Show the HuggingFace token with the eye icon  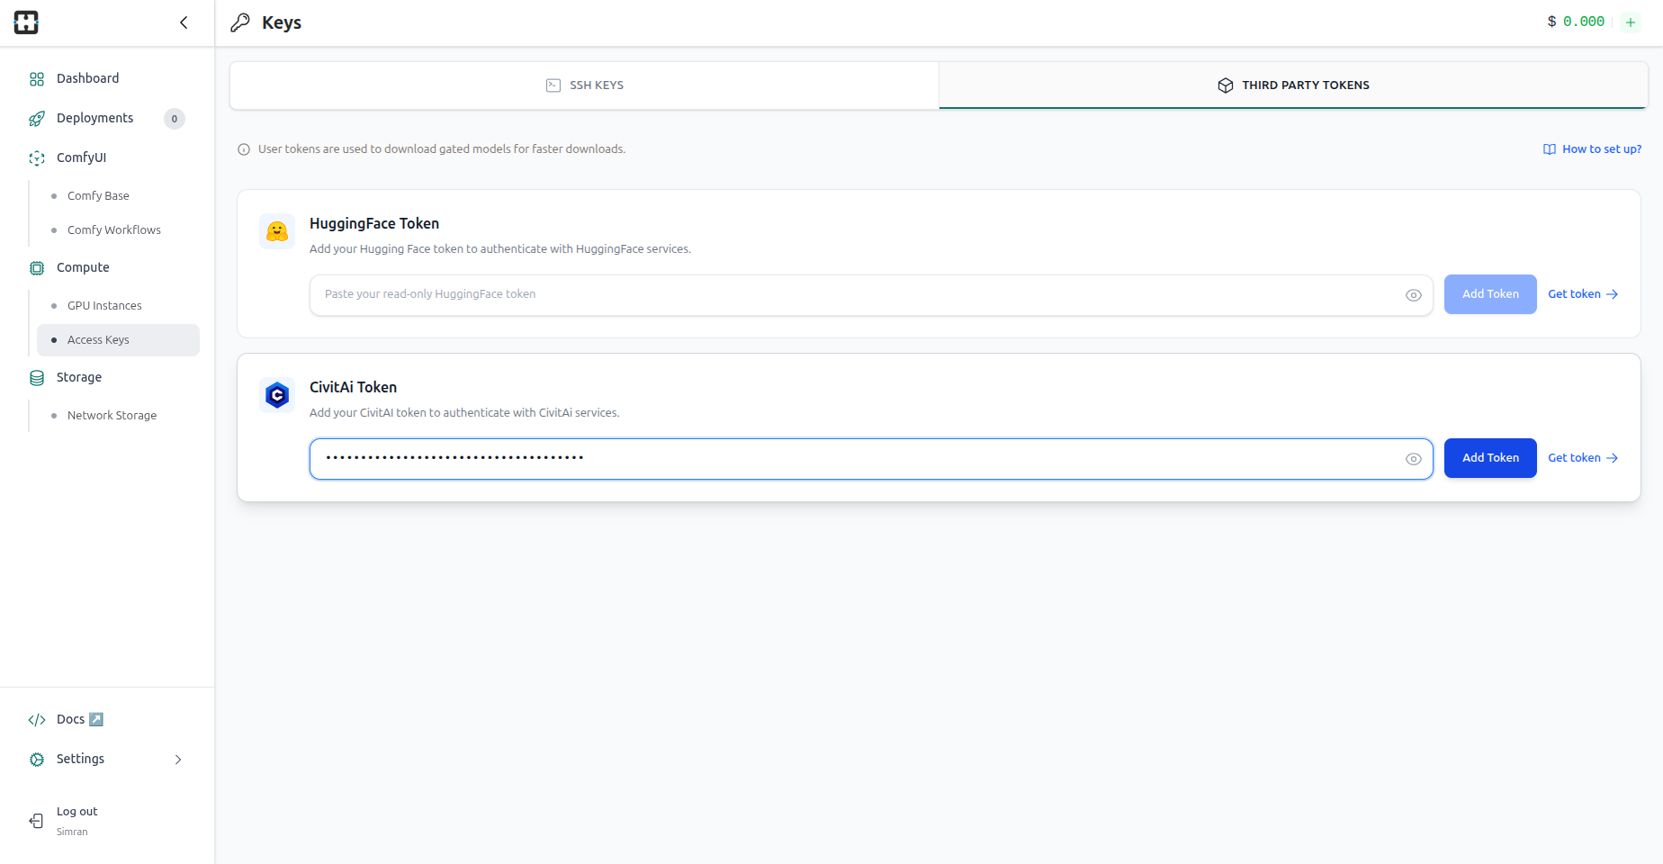coord(1414,295)
